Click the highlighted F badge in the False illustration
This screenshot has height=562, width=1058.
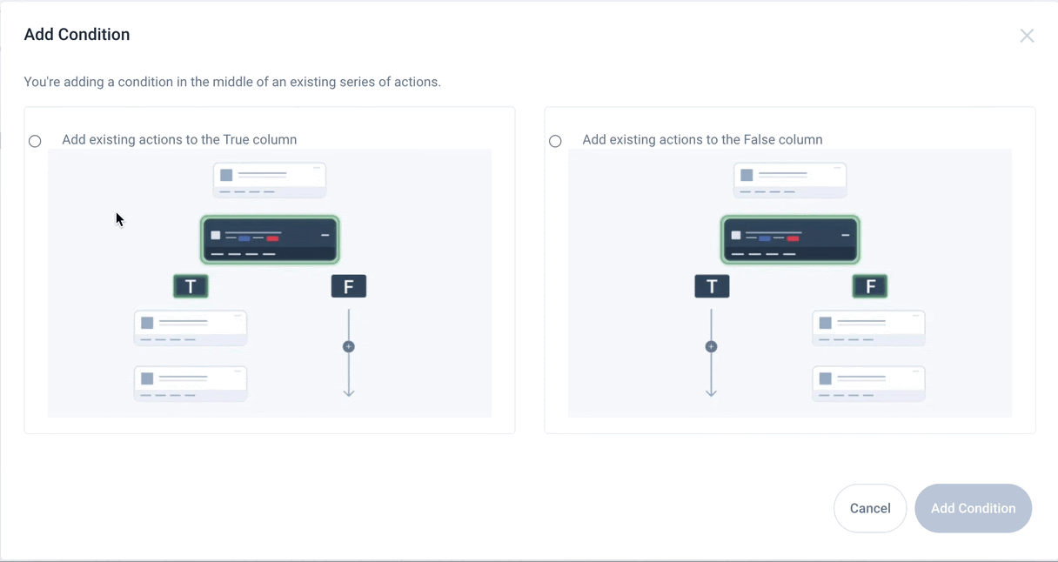tap(870, 286)
